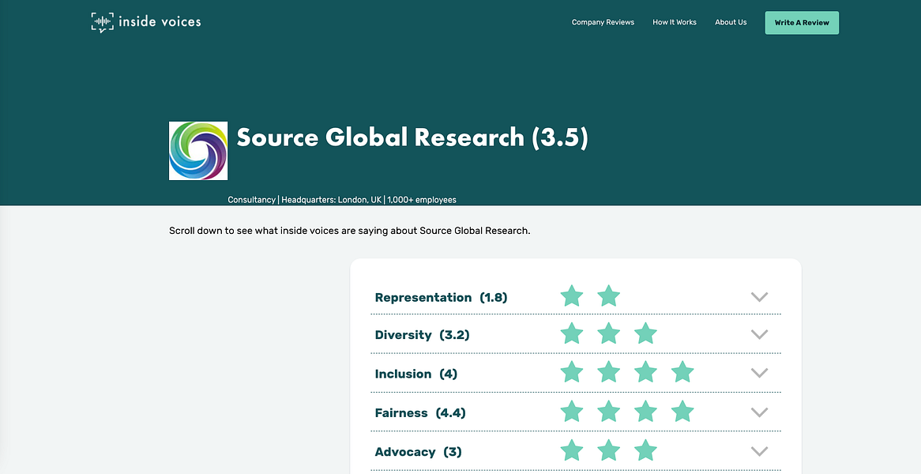Expand the Advocacy rating chevron

760,451
